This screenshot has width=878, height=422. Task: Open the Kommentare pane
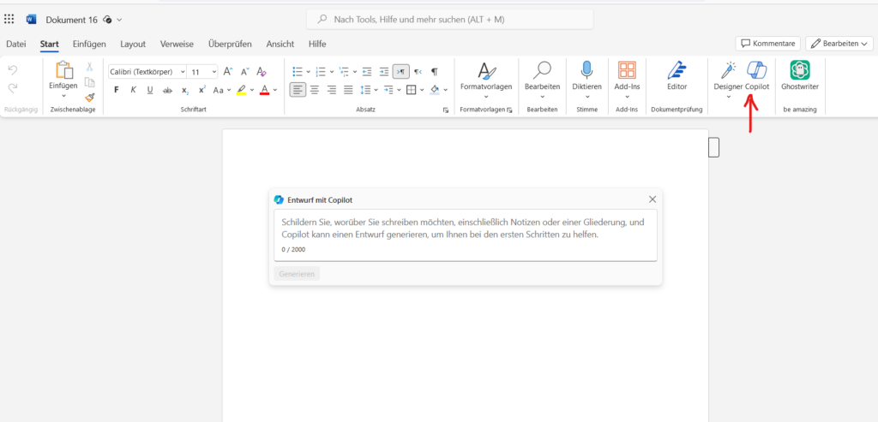(x=768, y=43)
